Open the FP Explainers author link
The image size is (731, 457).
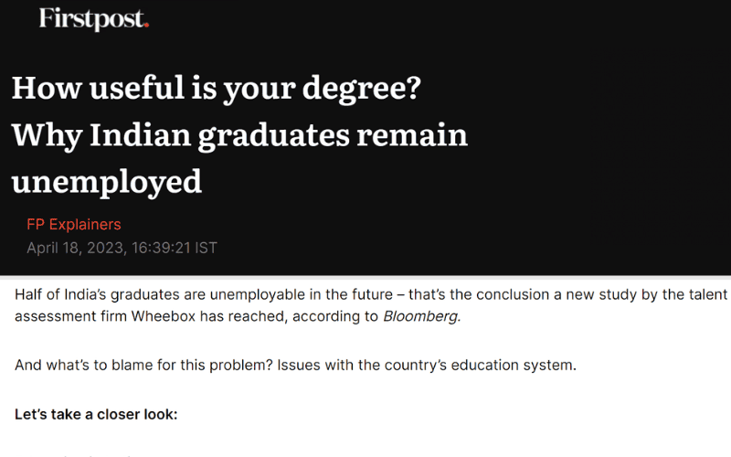pos(74,224)
